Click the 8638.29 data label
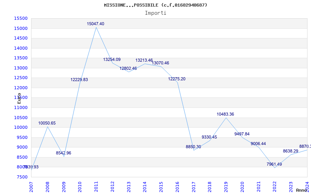The height and width of the screenshot is (194, 311). click(x=290, y=151)
